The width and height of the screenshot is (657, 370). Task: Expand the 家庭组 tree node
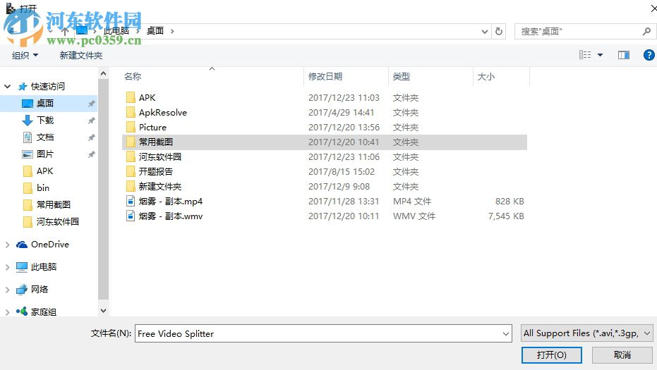tap(7, 312)
